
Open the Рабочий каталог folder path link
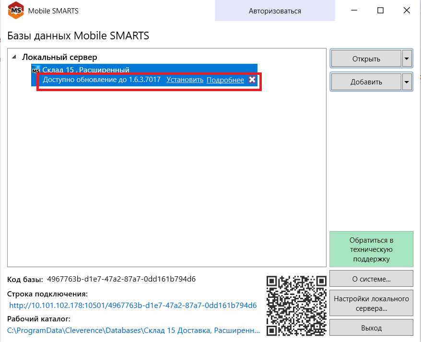coord(133,330)
